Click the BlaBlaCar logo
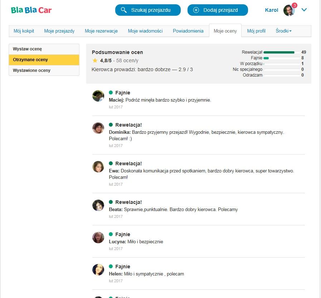 pyautogui.click(x=31, y=10)
